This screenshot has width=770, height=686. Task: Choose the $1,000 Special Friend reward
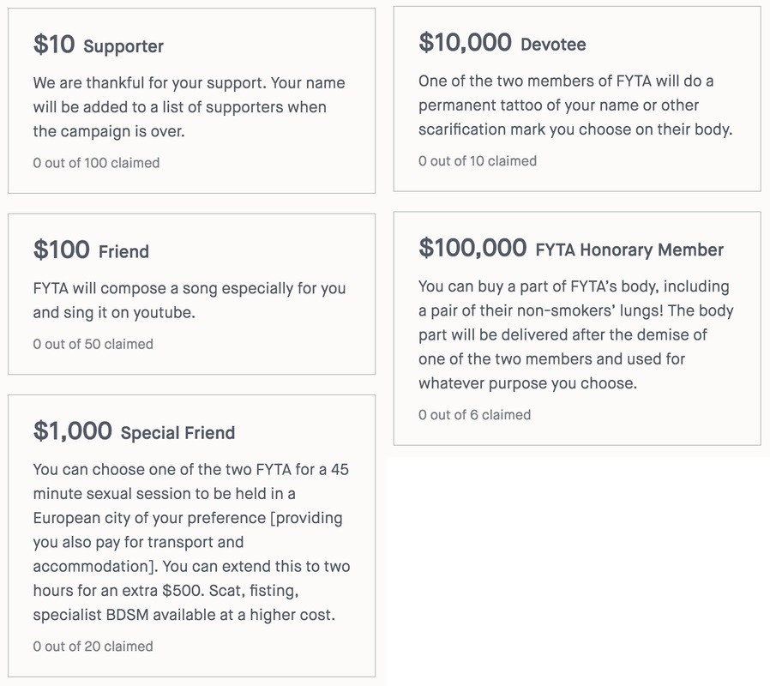coord(191,536)
